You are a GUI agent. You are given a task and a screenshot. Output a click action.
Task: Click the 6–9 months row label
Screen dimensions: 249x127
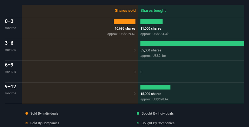point(11,68)
